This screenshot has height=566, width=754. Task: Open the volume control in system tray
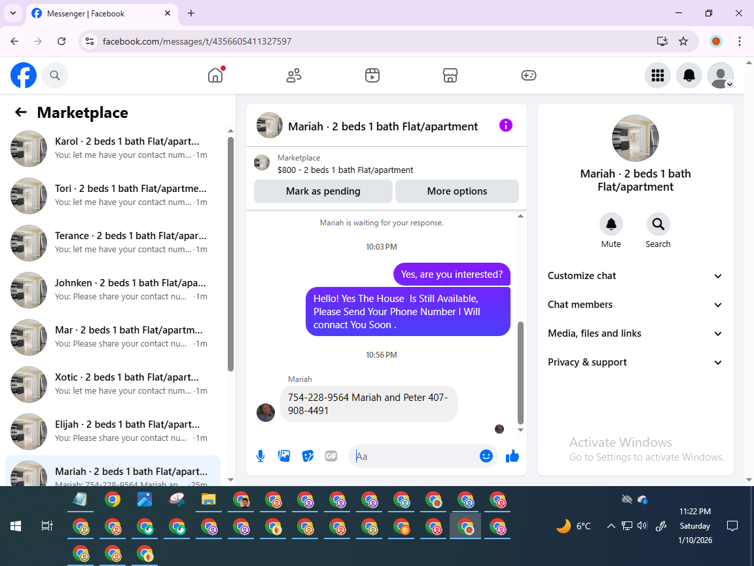click(x=642, y=525)
